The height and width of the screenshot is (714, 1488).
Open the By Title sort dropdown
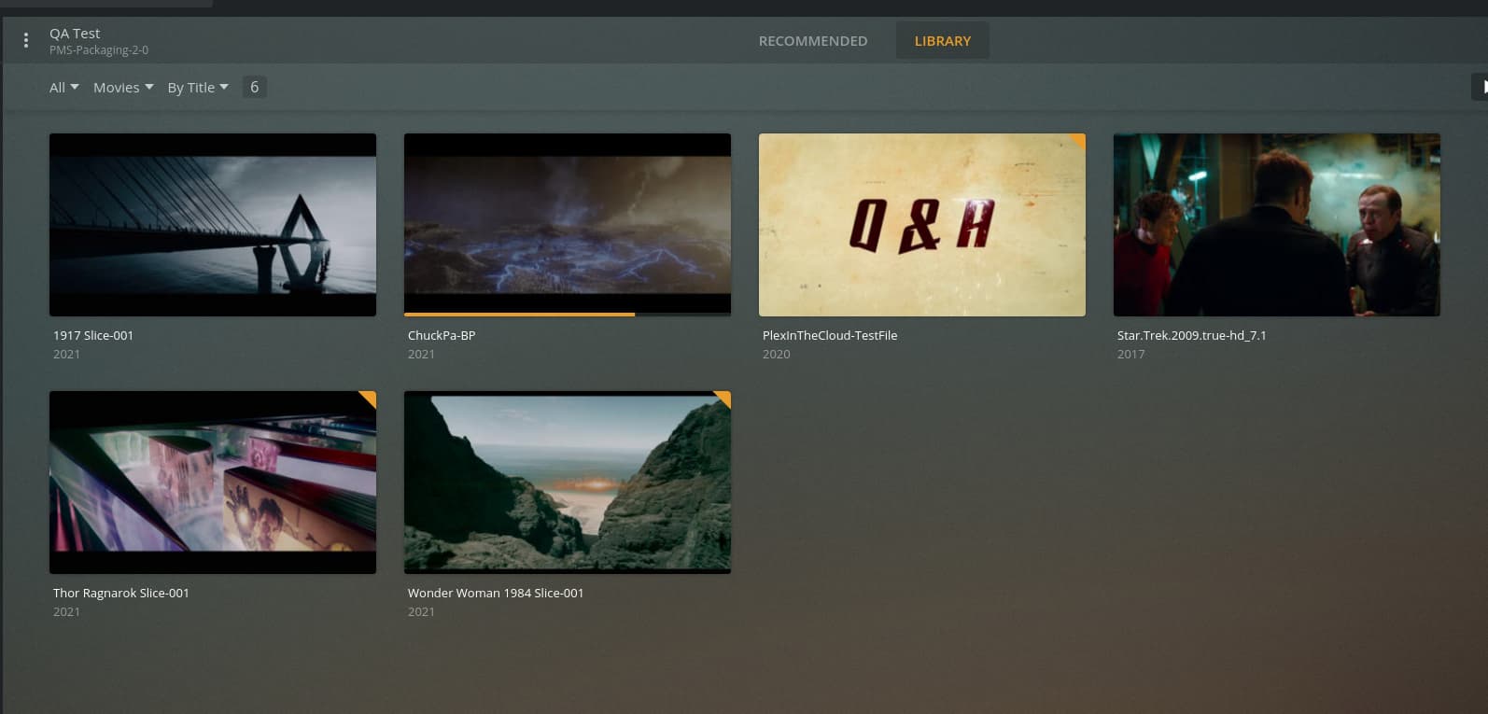[x=198, y=88]
